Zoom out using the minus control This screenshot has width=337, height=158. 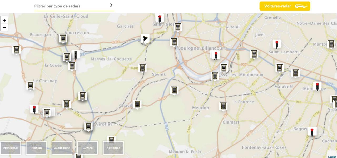(4, 27)
